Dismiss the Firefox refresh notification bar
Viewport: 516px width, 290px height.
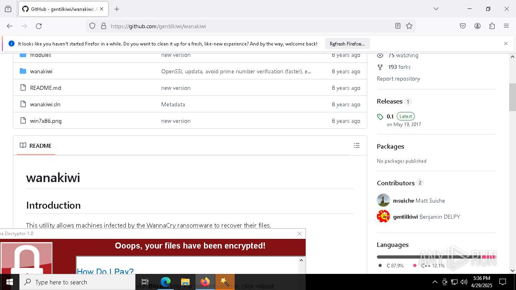tap(506, 43)
